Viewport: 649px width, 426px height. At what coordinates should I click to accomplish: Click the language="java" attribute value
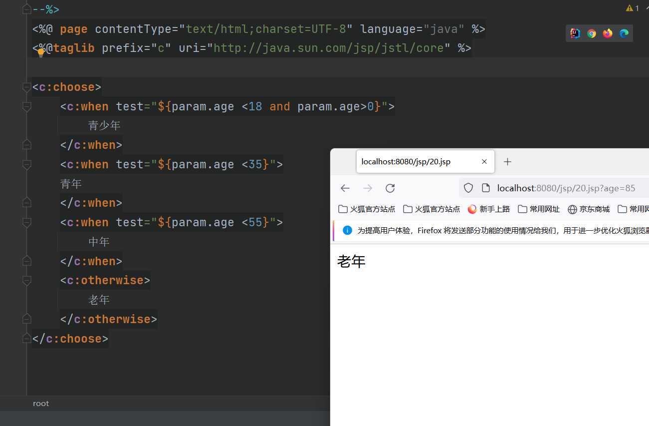pos(444,29)
